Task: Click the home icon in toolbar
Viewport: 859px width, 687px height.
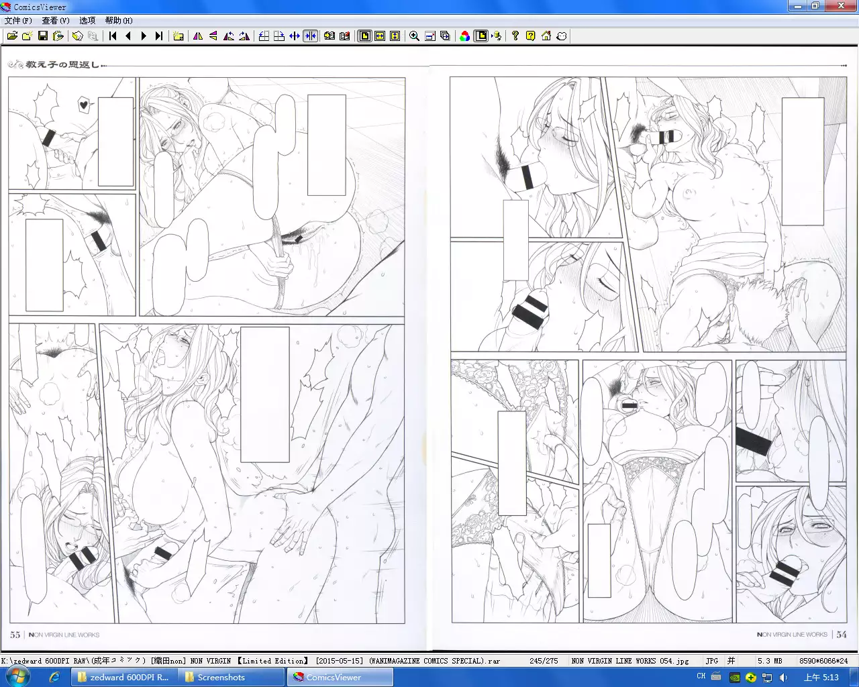Action: click(546, 36)
